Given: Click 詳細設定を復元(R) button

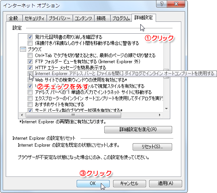Looking at the screenshot, I should click(x=138, y=129).
